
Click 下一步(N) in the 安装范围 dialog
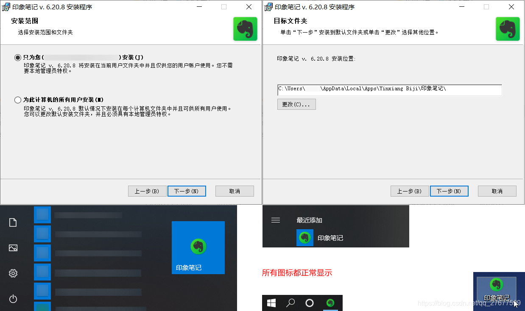click(187, 191)
